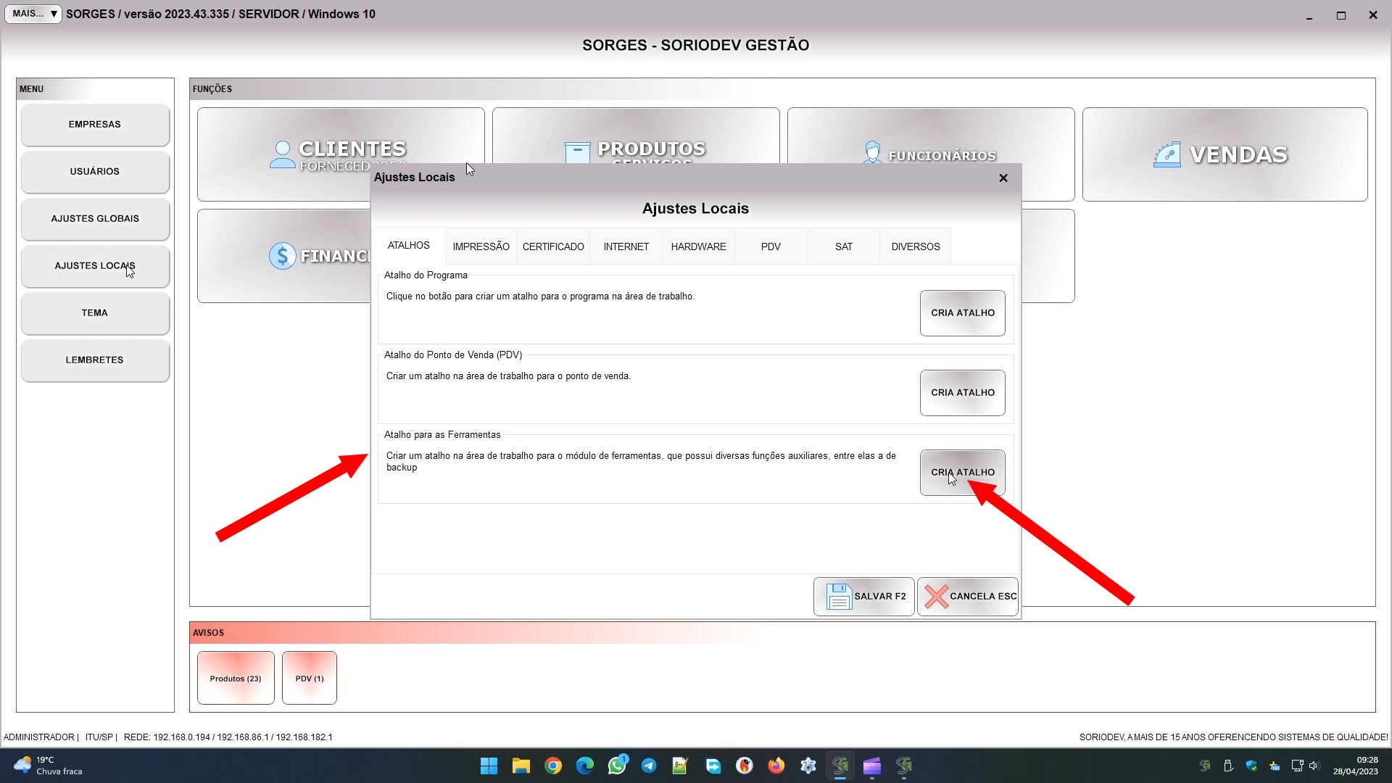The height and width of the screenshot is (783, 1392).
Task: Click CRIA ATALHO for Atalho do Programa
Action: point(963,313)
